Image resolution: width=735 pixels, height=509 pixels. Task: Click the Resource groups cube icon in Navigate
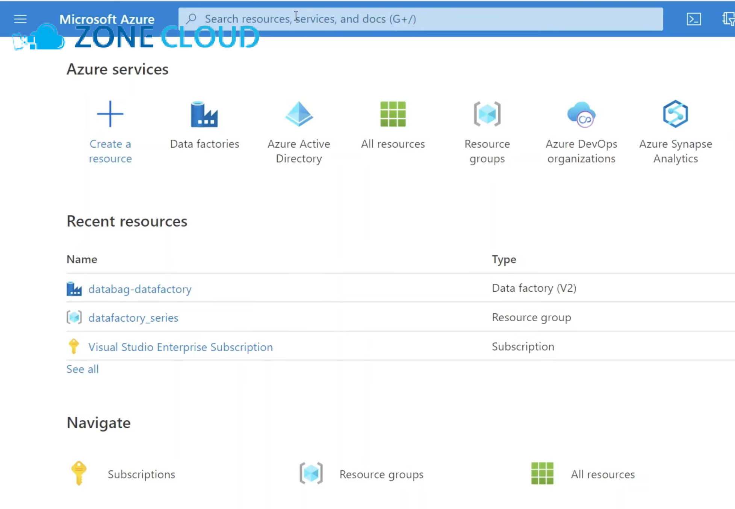tap(311, 473)
